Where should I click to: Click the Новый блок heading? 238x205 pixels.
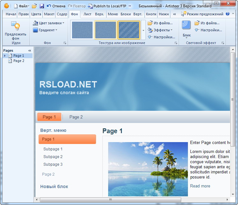54,186
